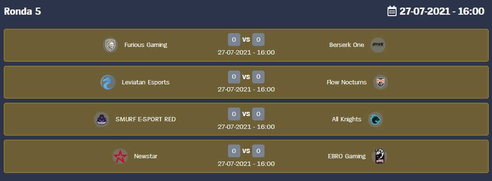Open the Leviatan Esports dragon logo

click(x=108, y=82)
